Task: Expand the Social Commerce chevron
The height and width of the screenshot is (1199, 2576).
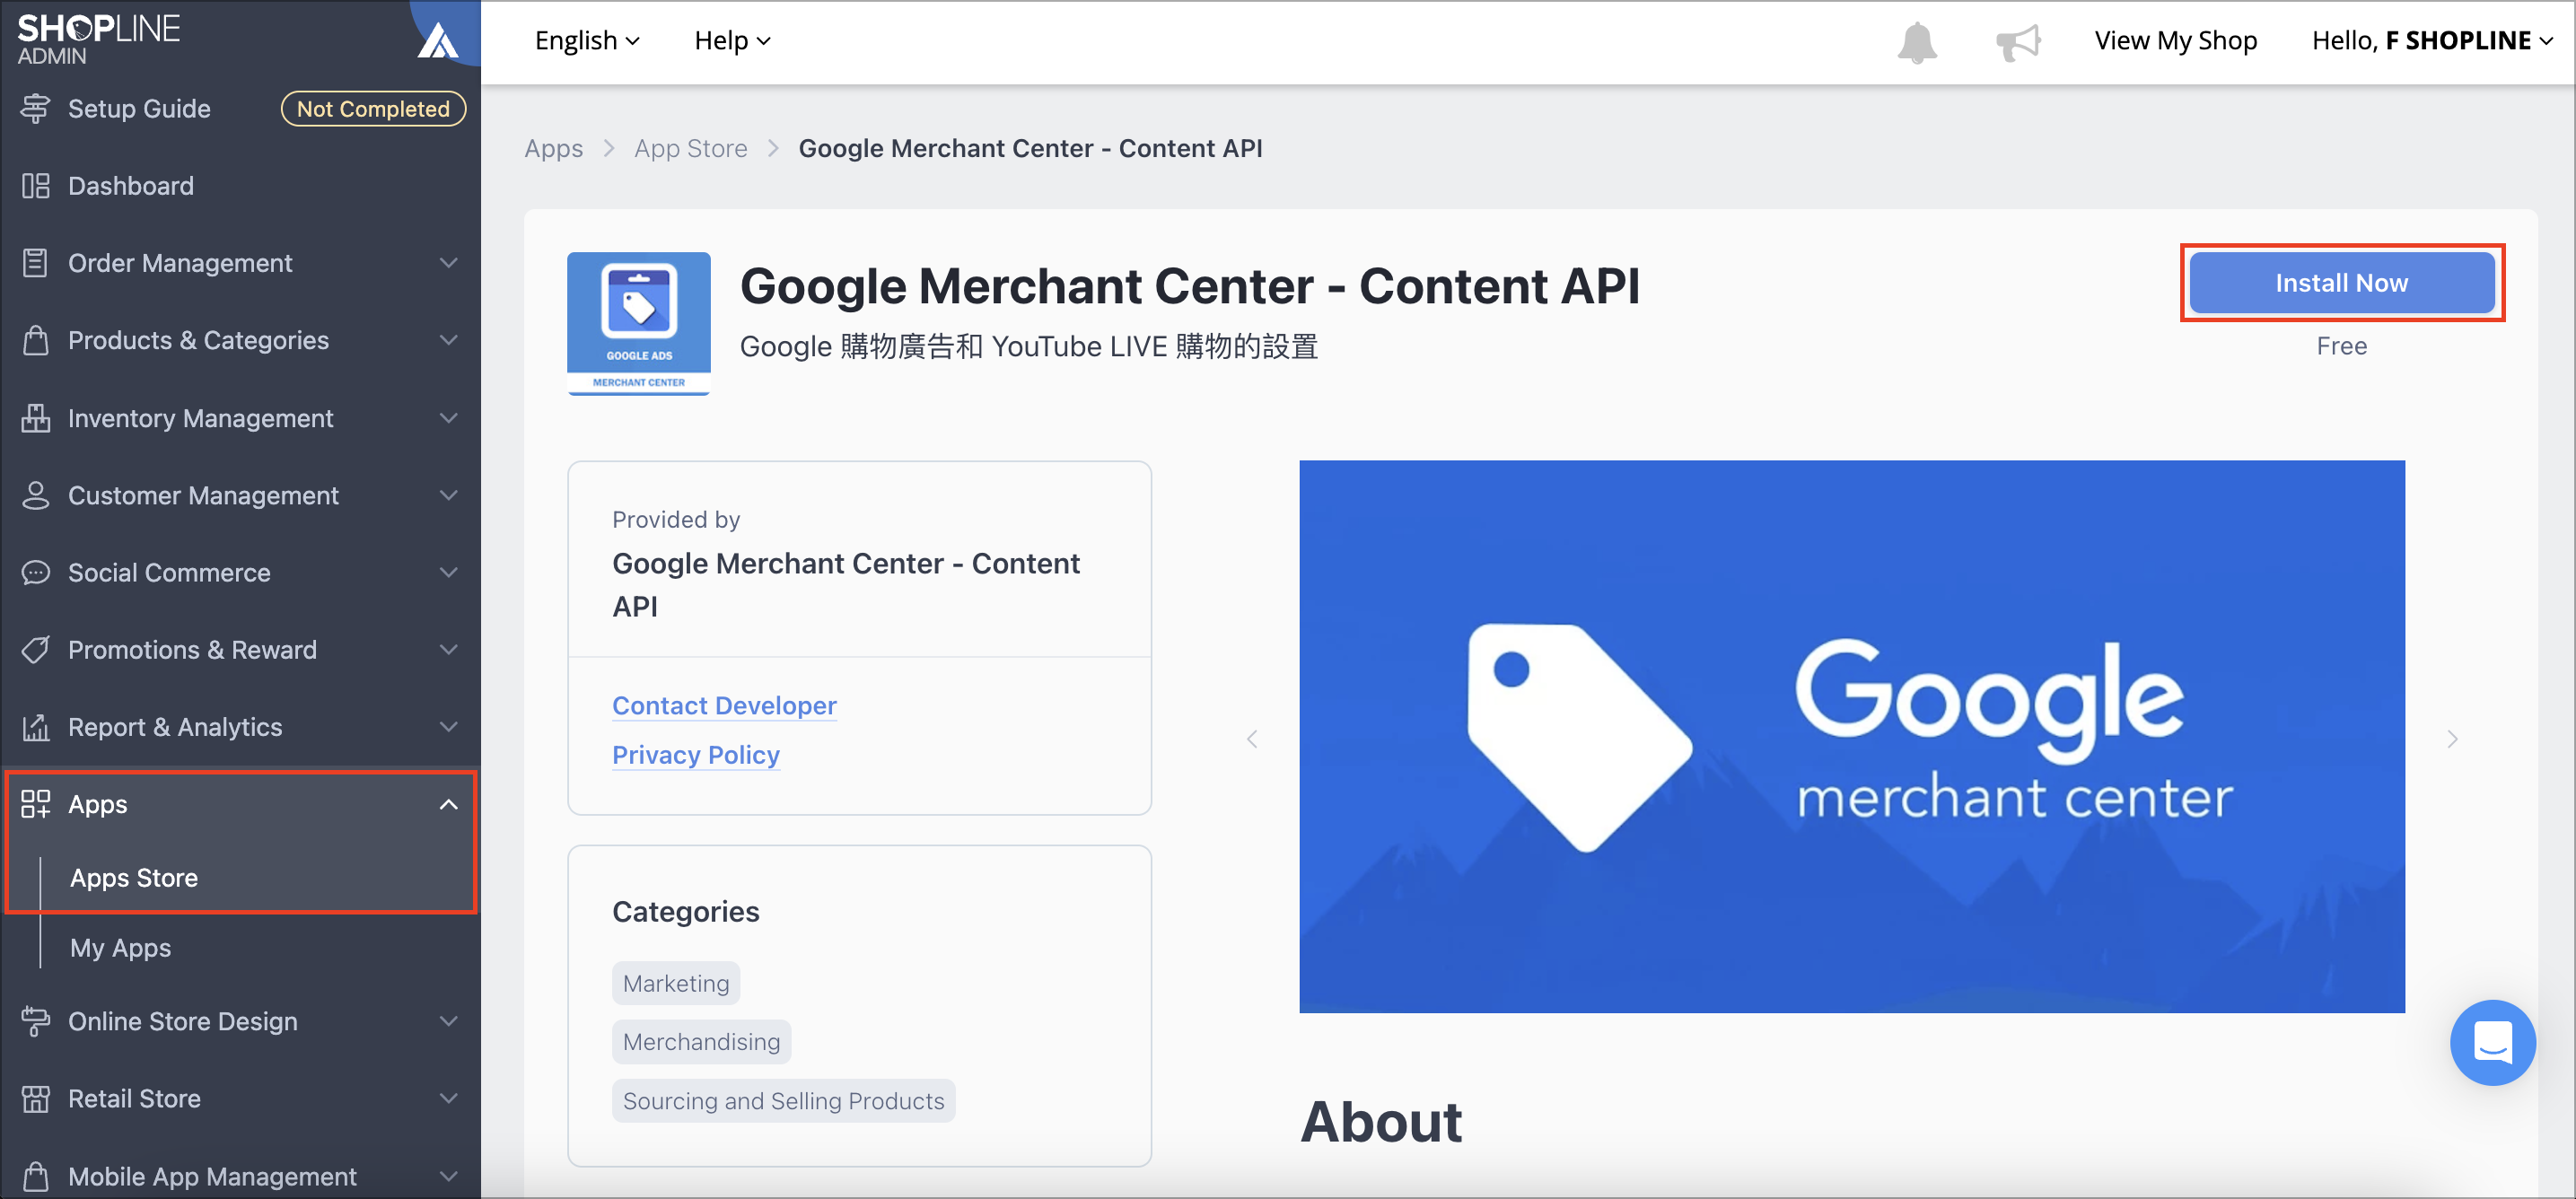Action: coord(448,573)
